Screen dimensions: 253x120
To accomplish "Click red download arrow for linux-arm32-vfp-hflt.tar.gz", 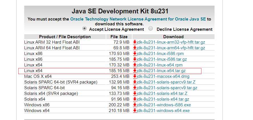I will click(135, 42).
